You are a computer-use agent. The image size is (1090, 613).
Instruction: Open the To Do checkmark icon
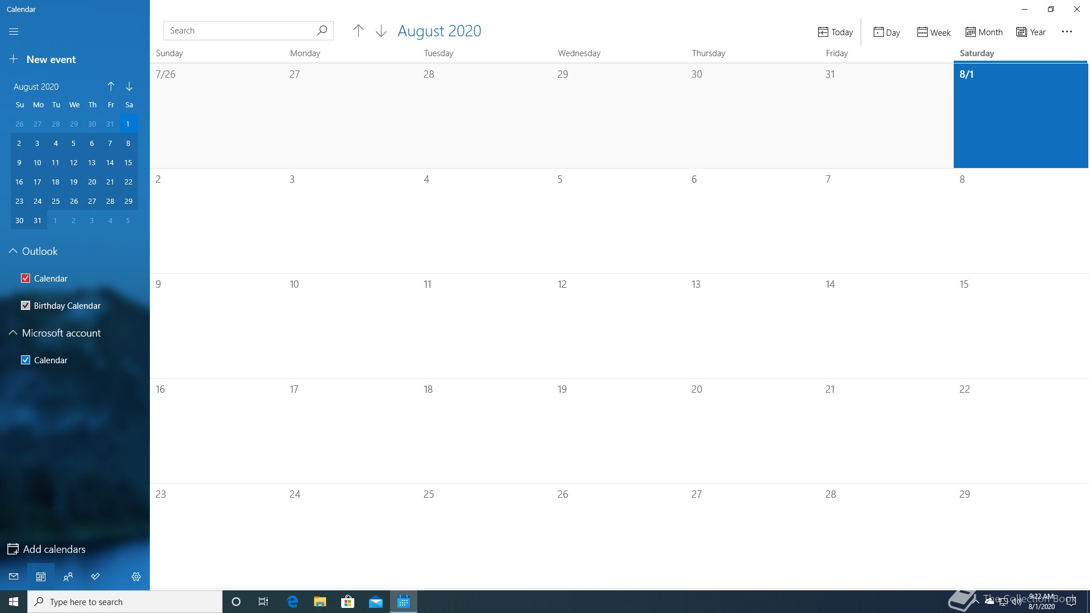coord(95,577)
